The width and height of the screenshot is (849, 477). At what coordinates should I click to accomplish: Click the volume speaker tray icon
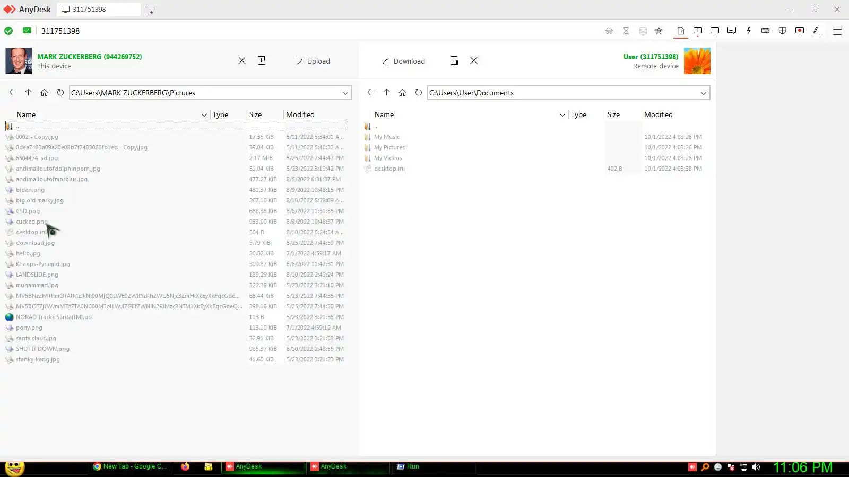756,467
